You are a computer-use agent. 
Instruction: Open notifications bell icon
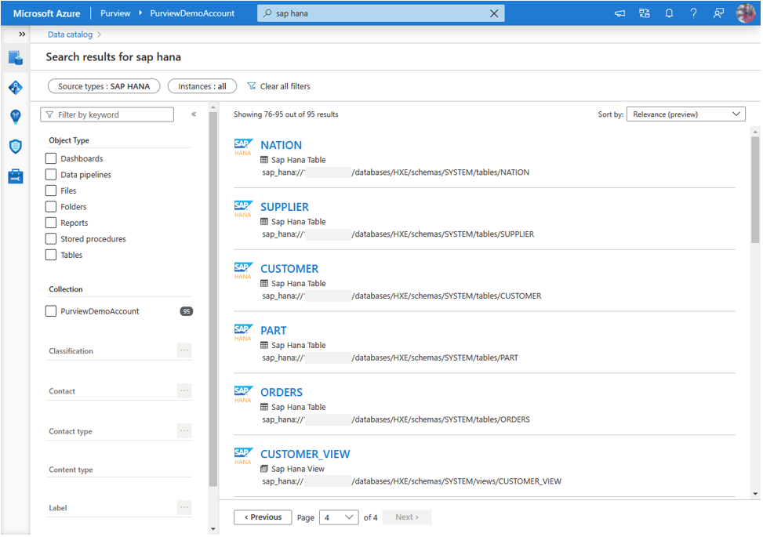[x=669, y=13]
